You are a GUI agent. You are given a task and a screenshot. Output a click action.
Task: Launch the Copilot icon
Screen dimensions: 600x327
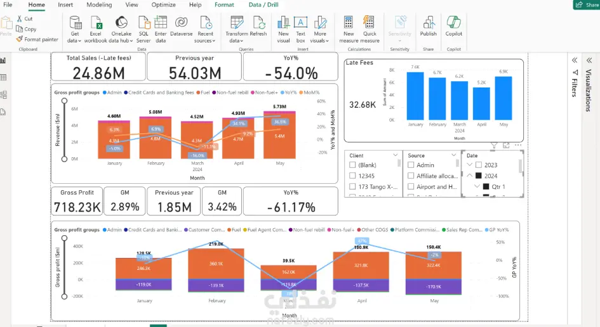453,23
